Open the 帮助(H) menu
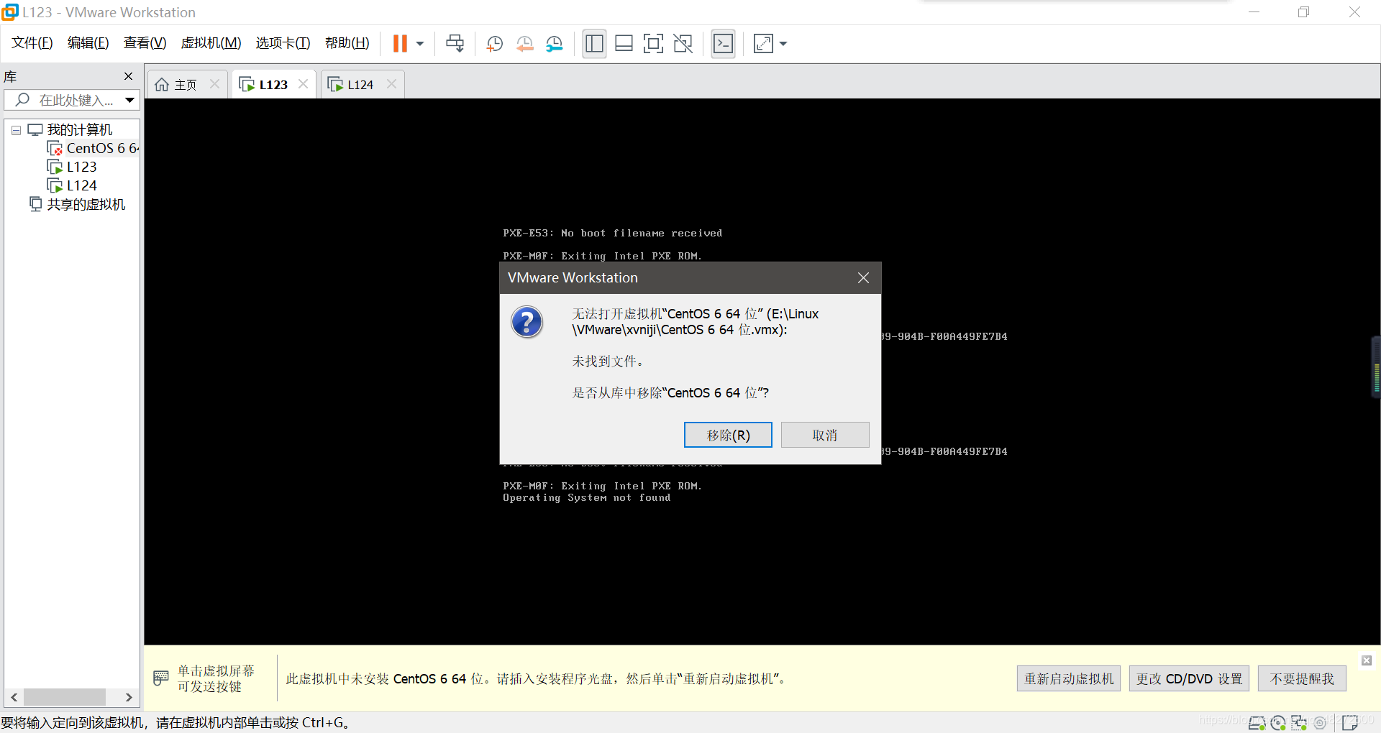 (x=347, y=43)
